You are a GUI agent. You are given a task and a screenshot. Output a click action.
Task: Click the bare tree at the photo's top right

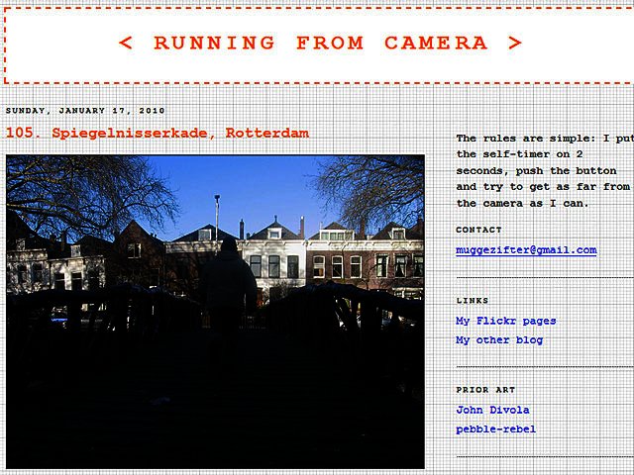376,188
